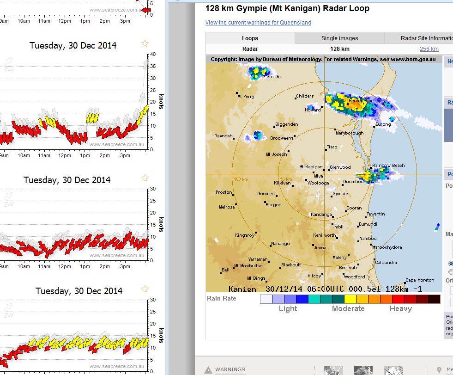Image resolution: width=453 pixels, height=375 pixels.
Task: Select the first radio button right of map
Action: (x=451, y=263)
